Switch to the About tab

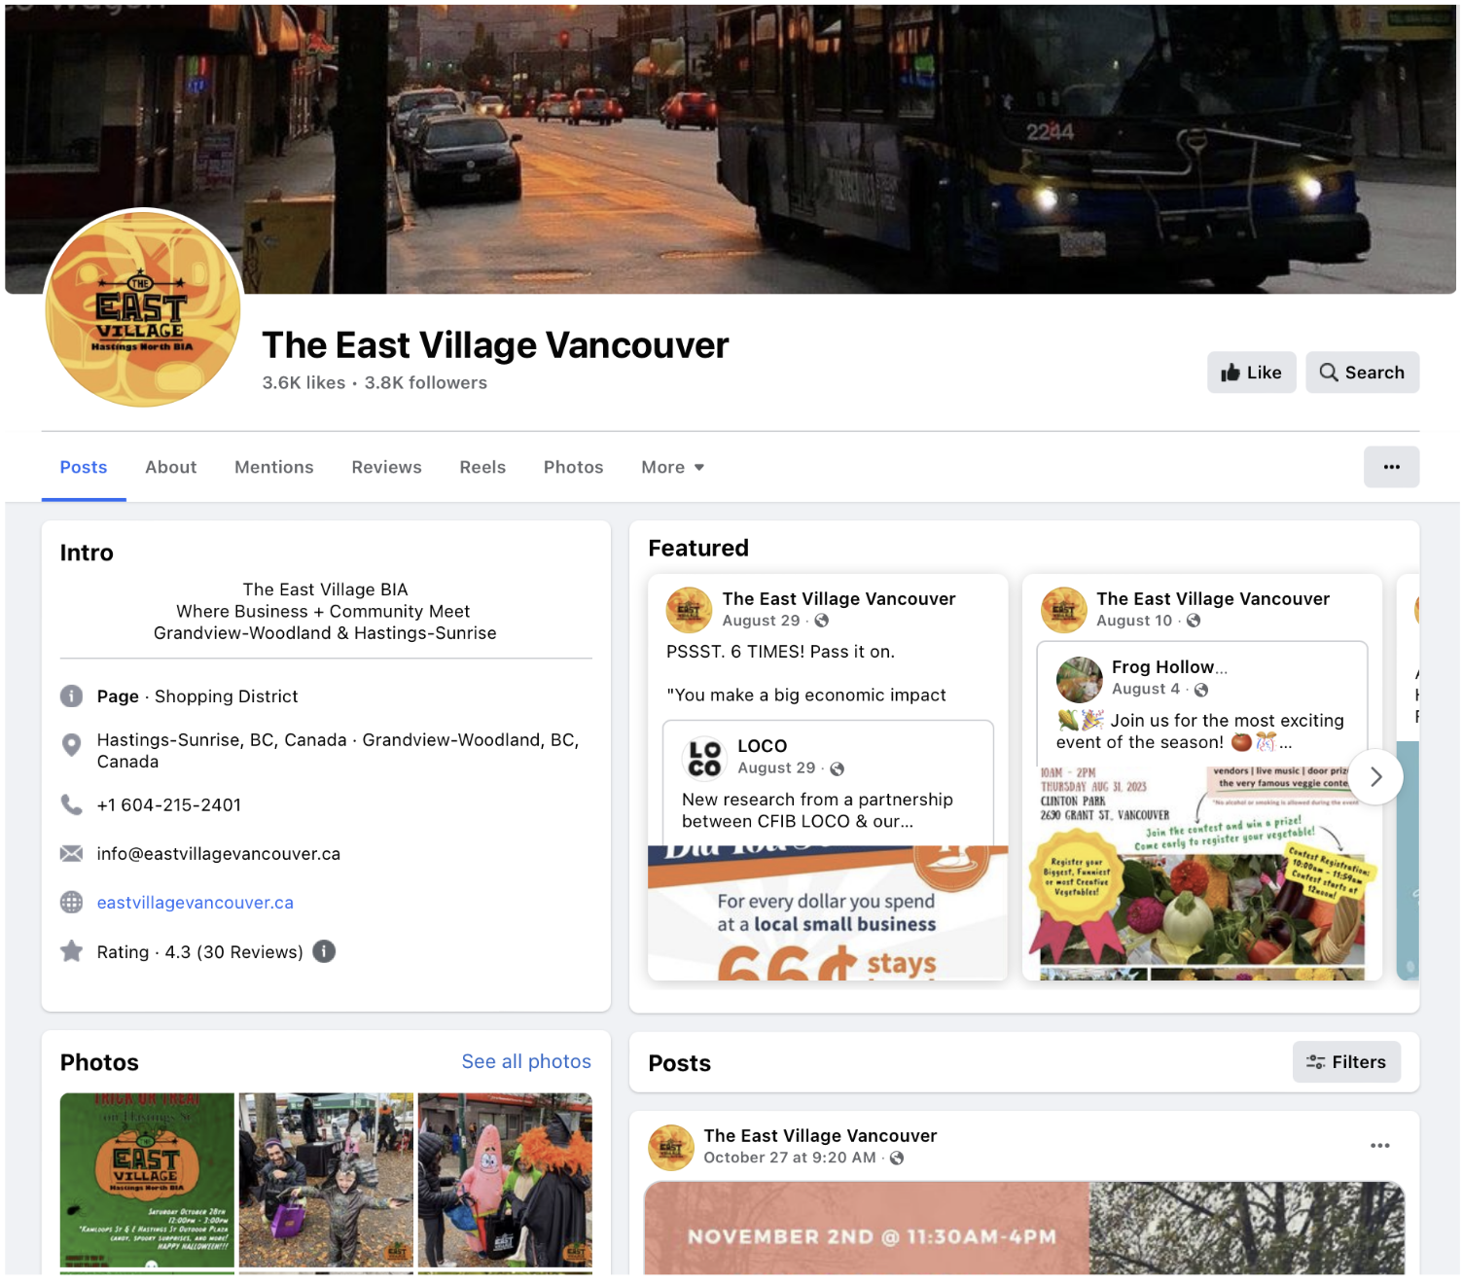pyautogui.click(x=171, y=467)
